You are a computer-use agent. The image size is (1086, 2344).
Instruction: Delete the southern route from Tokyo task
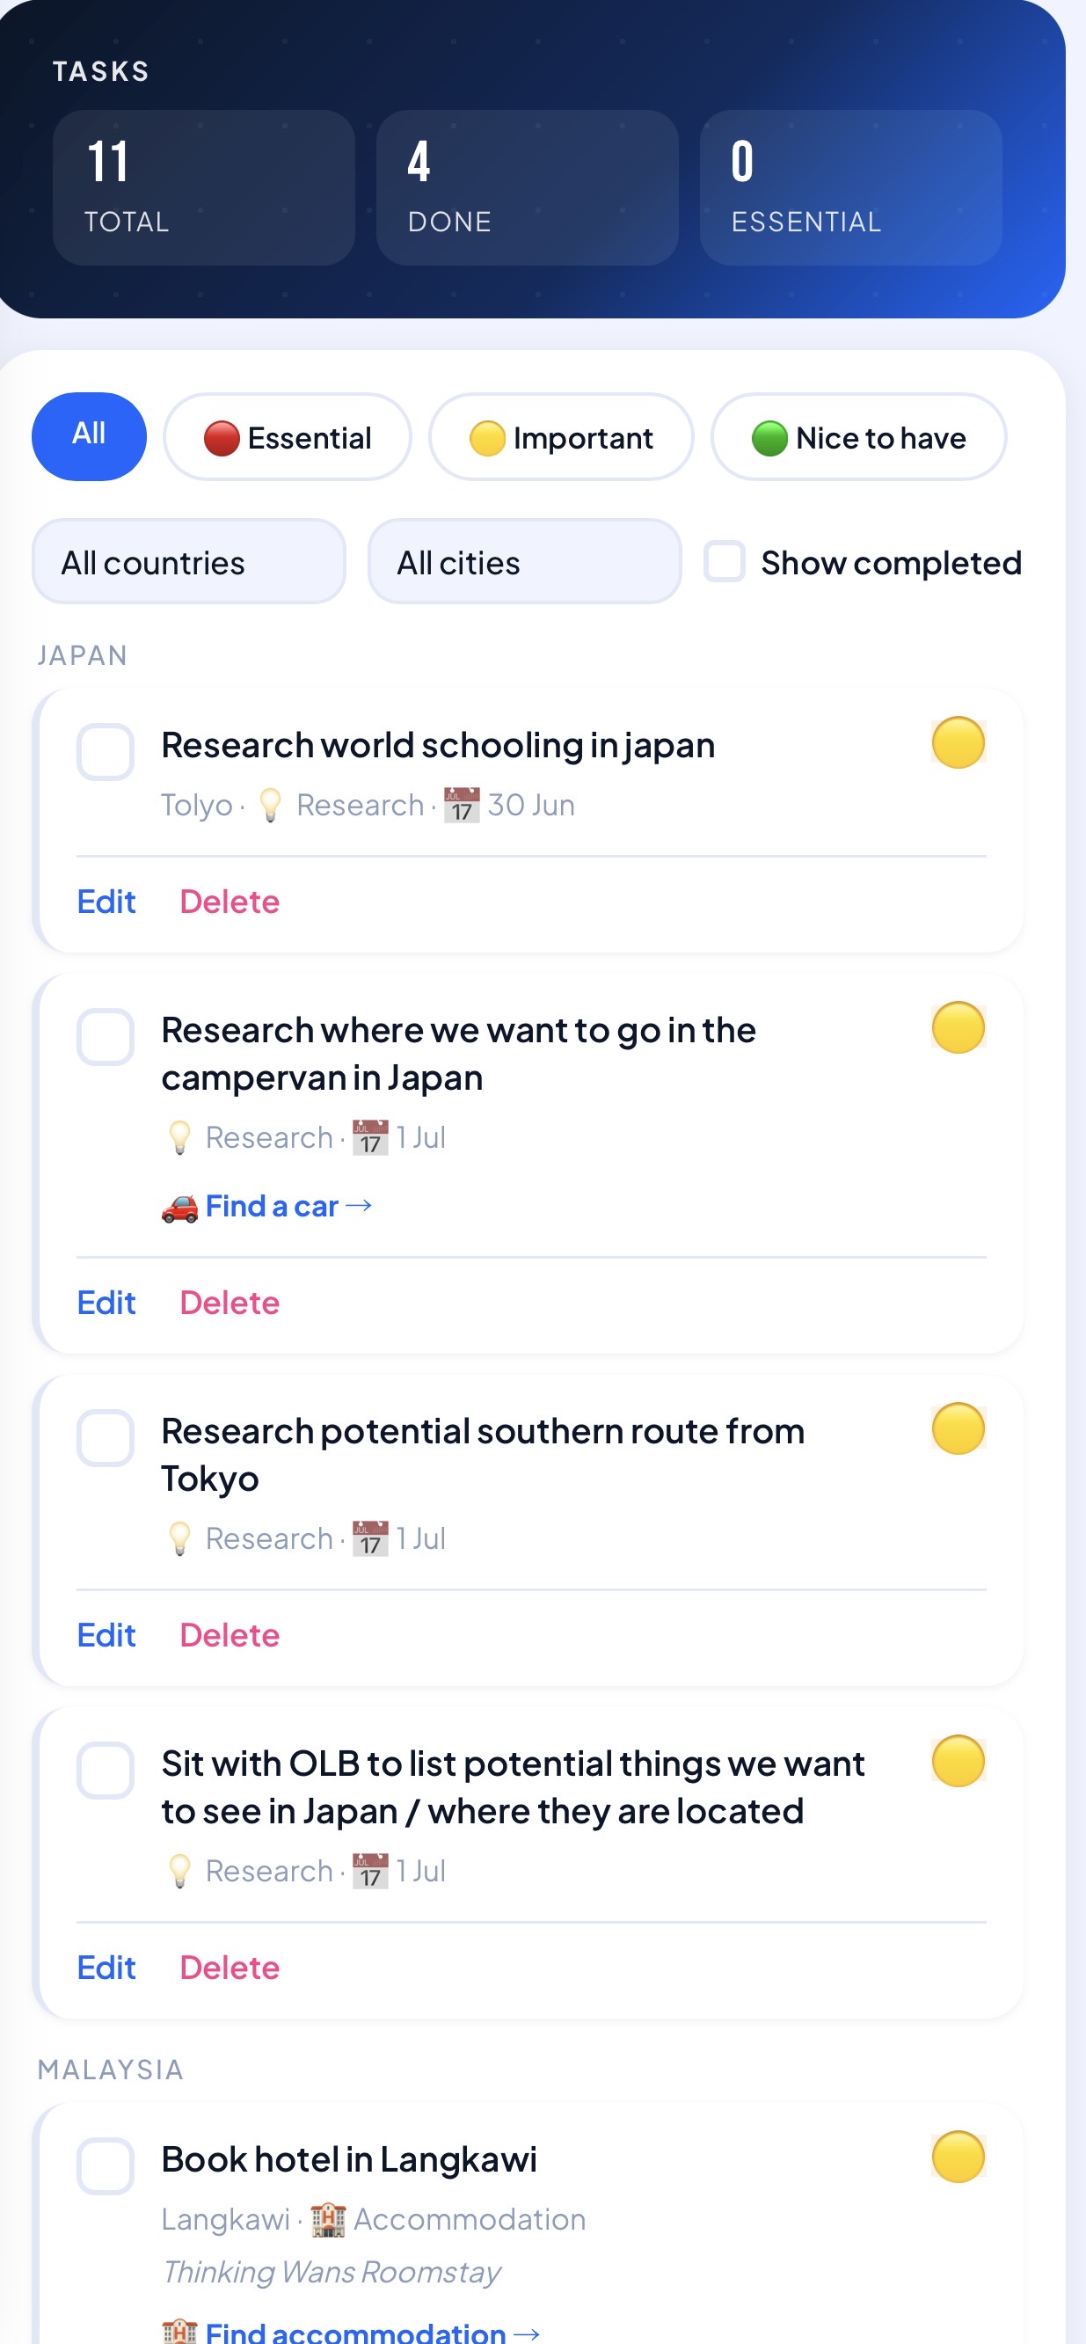coord(230,1634)
